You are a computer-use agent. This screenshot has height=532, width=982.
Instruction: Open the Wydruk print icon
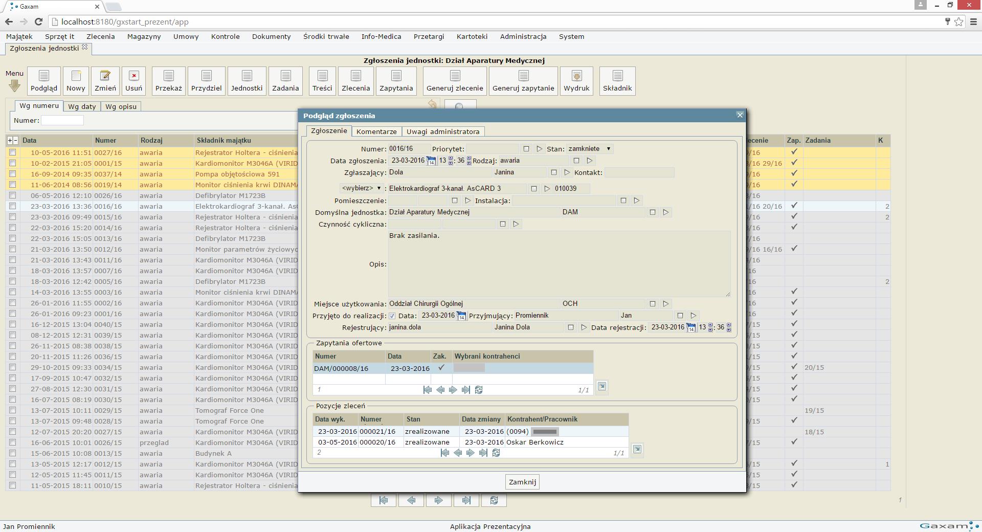coord(576,77)
